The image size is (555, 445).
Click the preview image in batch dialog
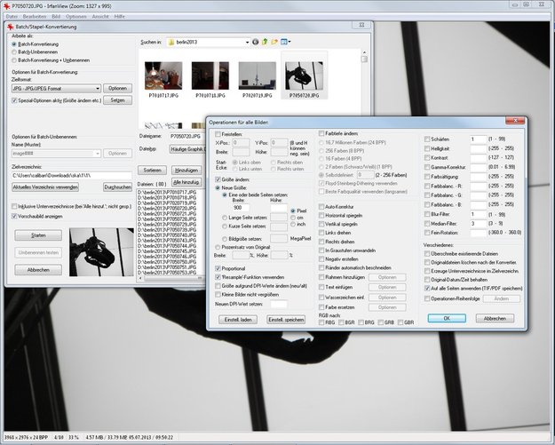[x=101, y=251]
